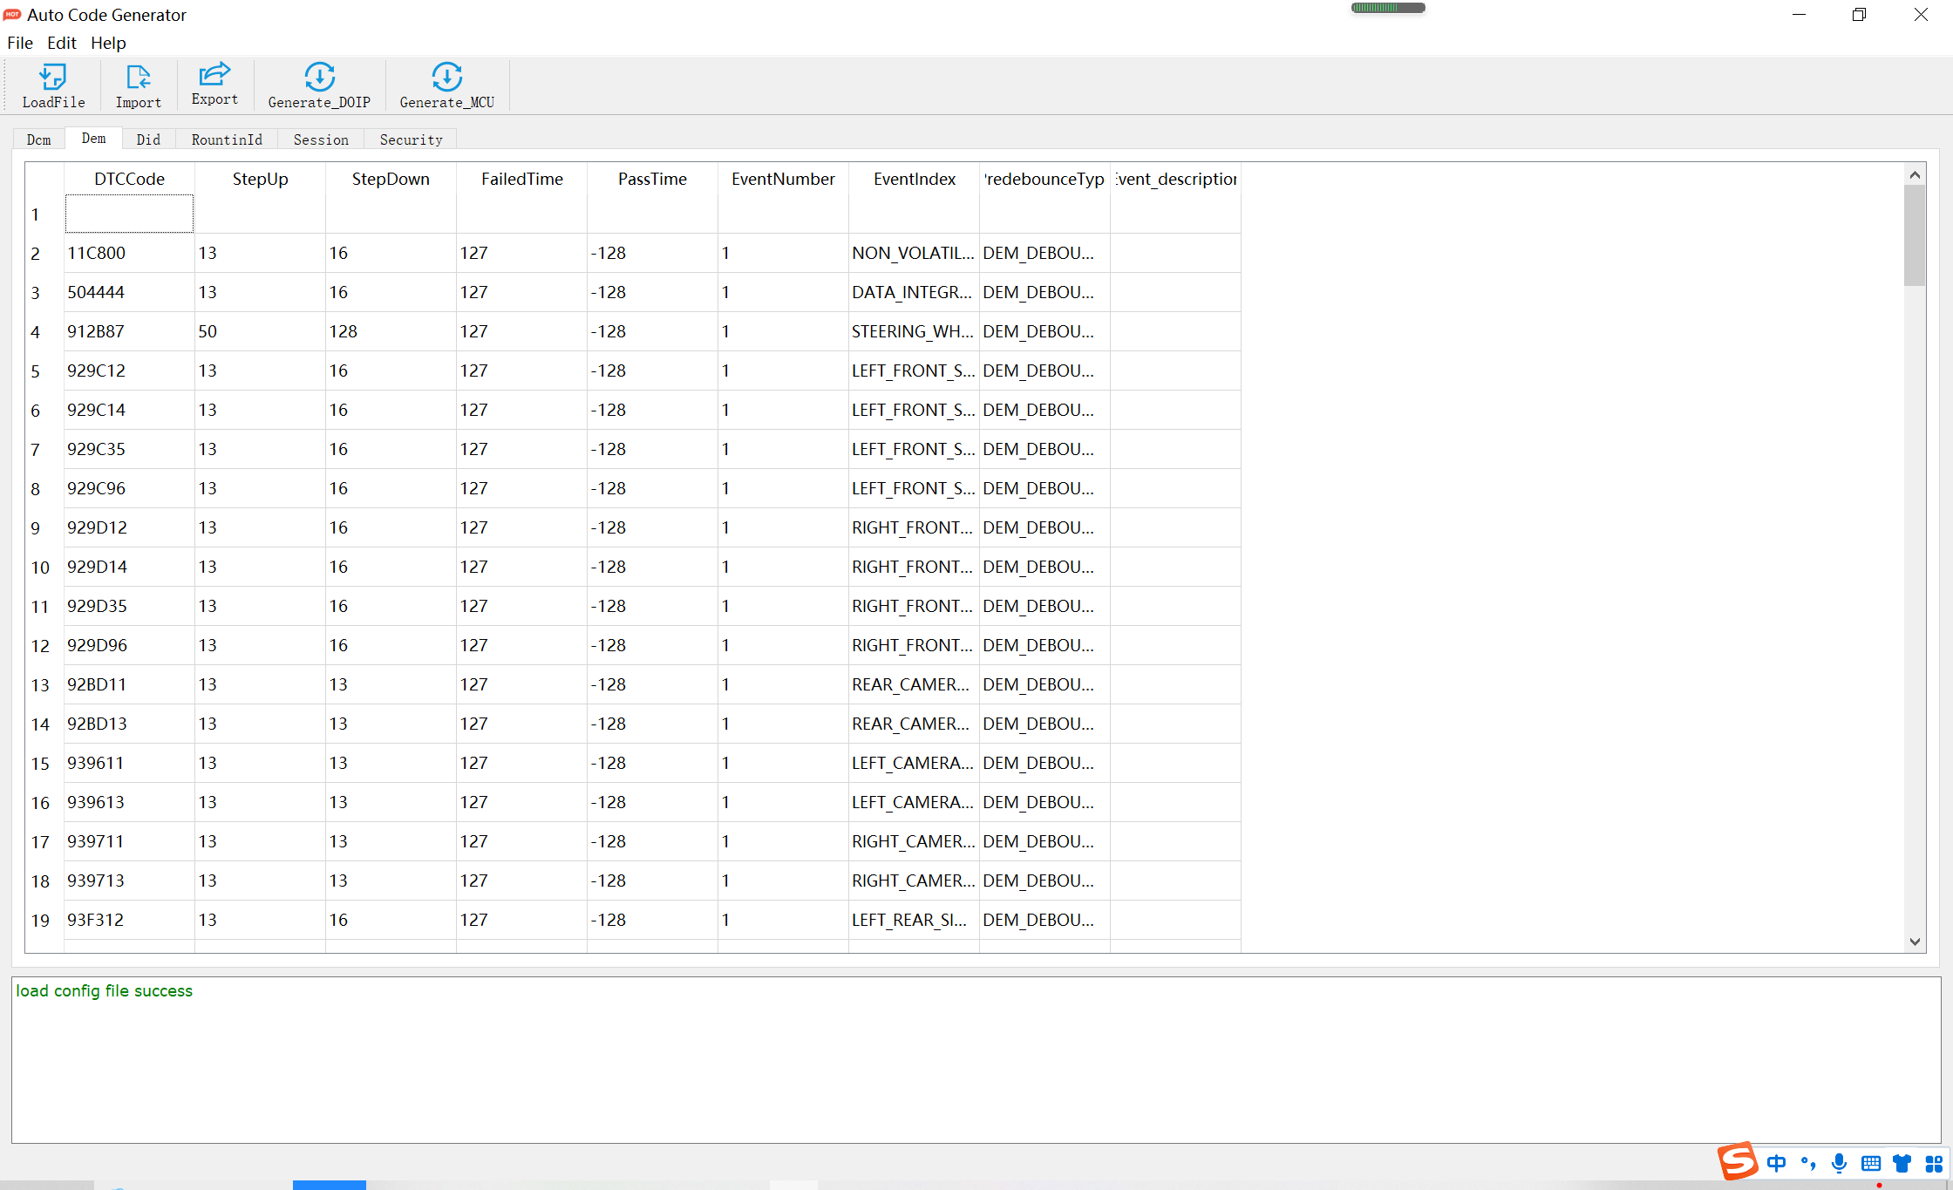Switch to the Dcm tab
Image resolution: width=1953 pixels, height=1190 pixels.
point(39,139)
